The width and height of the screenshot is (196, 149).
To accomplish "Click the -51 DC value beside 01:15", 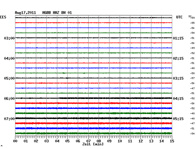I will click(x=192, y=38).
